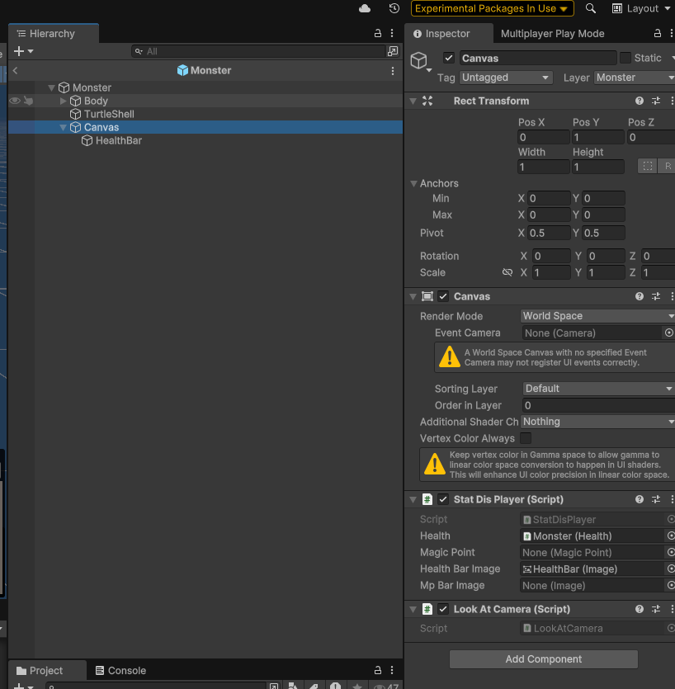Select the Body object row
This screenshot has height=689, width=675.
[205, 101]
